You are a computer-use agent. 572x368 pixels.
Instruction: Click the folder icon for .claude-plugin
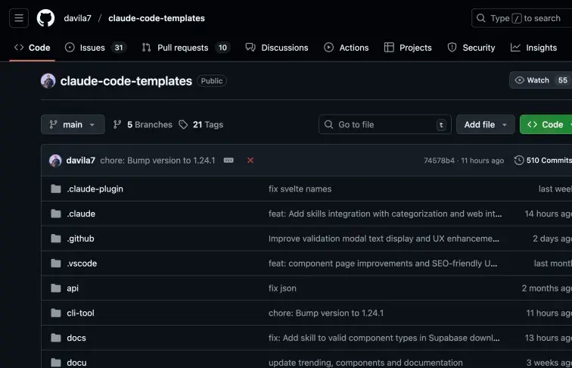tap(56, 189)
